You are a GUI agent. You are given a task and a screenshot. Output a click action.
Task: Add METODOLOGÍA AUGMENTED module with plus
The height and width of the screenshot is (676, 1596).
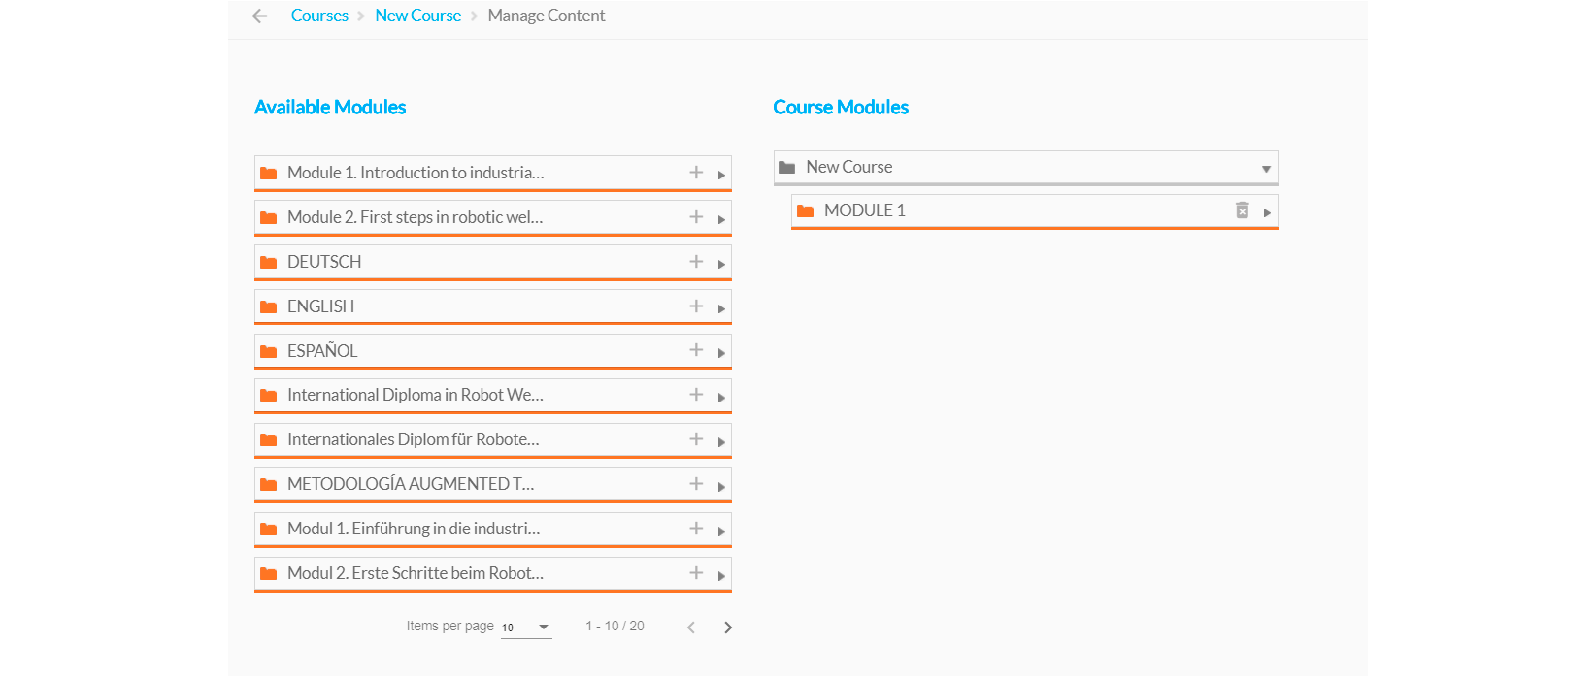(696, 484)
